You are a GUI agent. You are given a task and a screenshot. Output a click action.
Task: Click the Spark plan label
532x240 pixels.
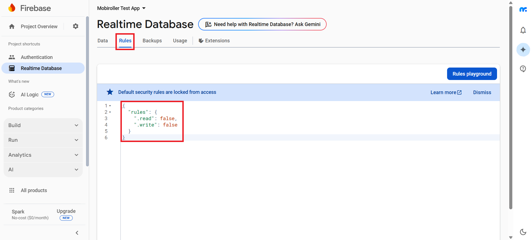[18, 212]
